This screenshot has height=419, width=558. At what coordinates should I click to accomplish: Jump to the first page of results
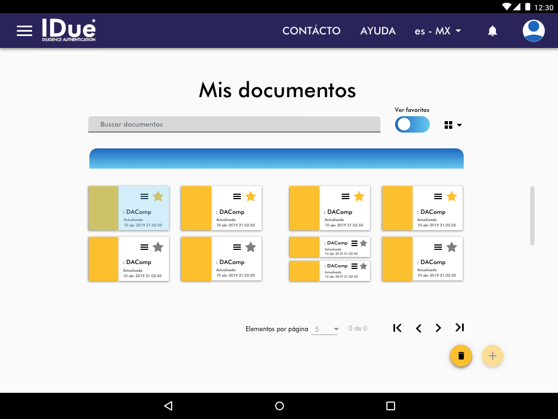click(x=397, y=328)
